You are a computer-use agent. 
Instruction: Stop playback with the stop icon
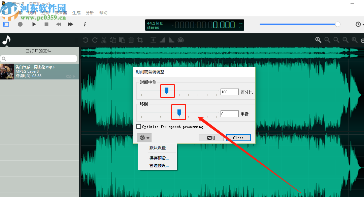click(x=46, y=24)
